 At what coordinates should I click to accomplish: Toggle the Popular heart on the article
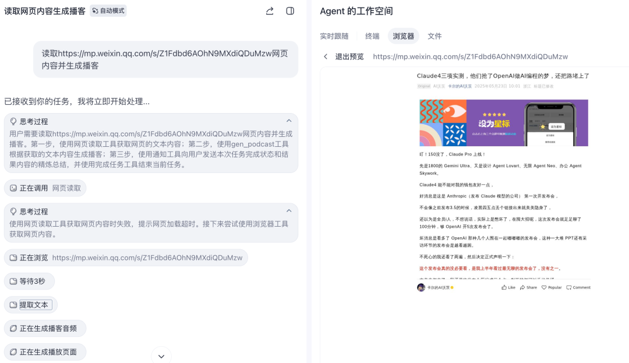(543, 287)
